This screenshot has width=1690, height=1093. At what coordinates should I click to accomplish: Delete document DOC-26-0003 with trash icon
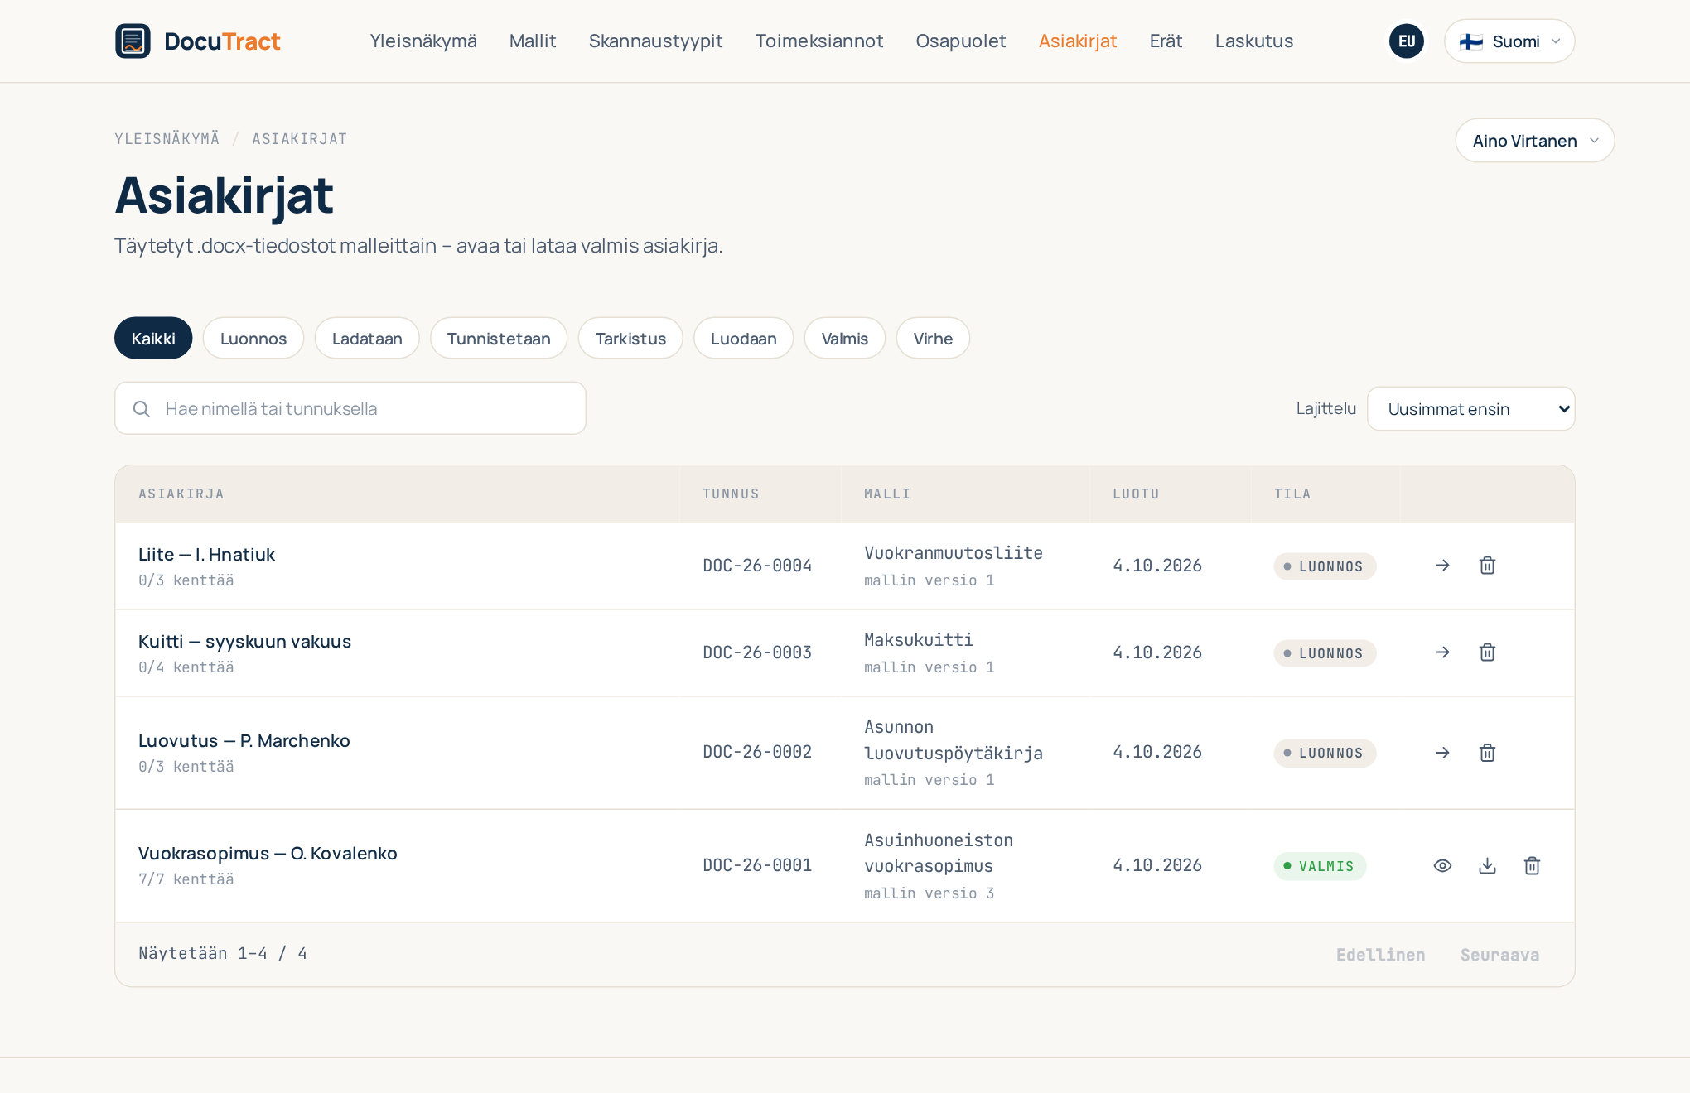1487,652
